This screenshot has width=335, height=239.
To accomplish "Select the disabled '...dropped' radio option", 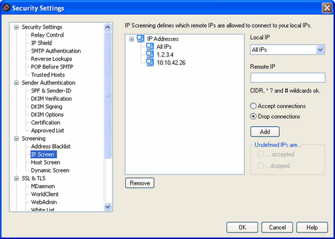I will point(260,165).
